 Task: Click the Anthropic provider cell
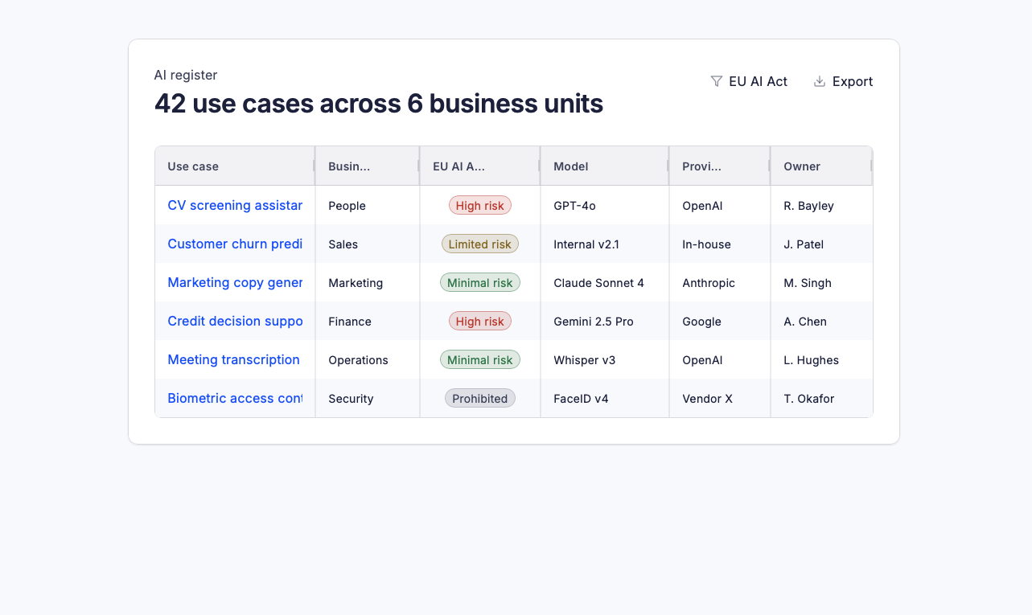tap(720, 282)
